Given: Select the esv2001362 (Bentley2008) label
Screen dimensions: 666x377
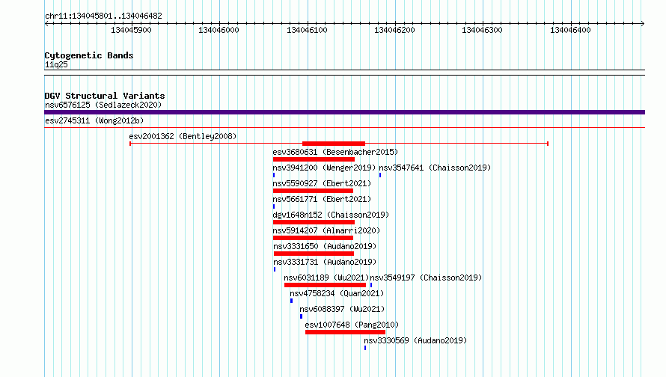Looking at the screenshot, I should 183,136.
